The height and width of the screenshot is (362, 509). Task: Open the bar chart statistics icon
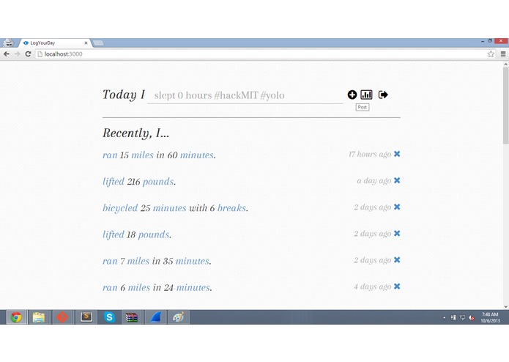(x=366, y=95)
